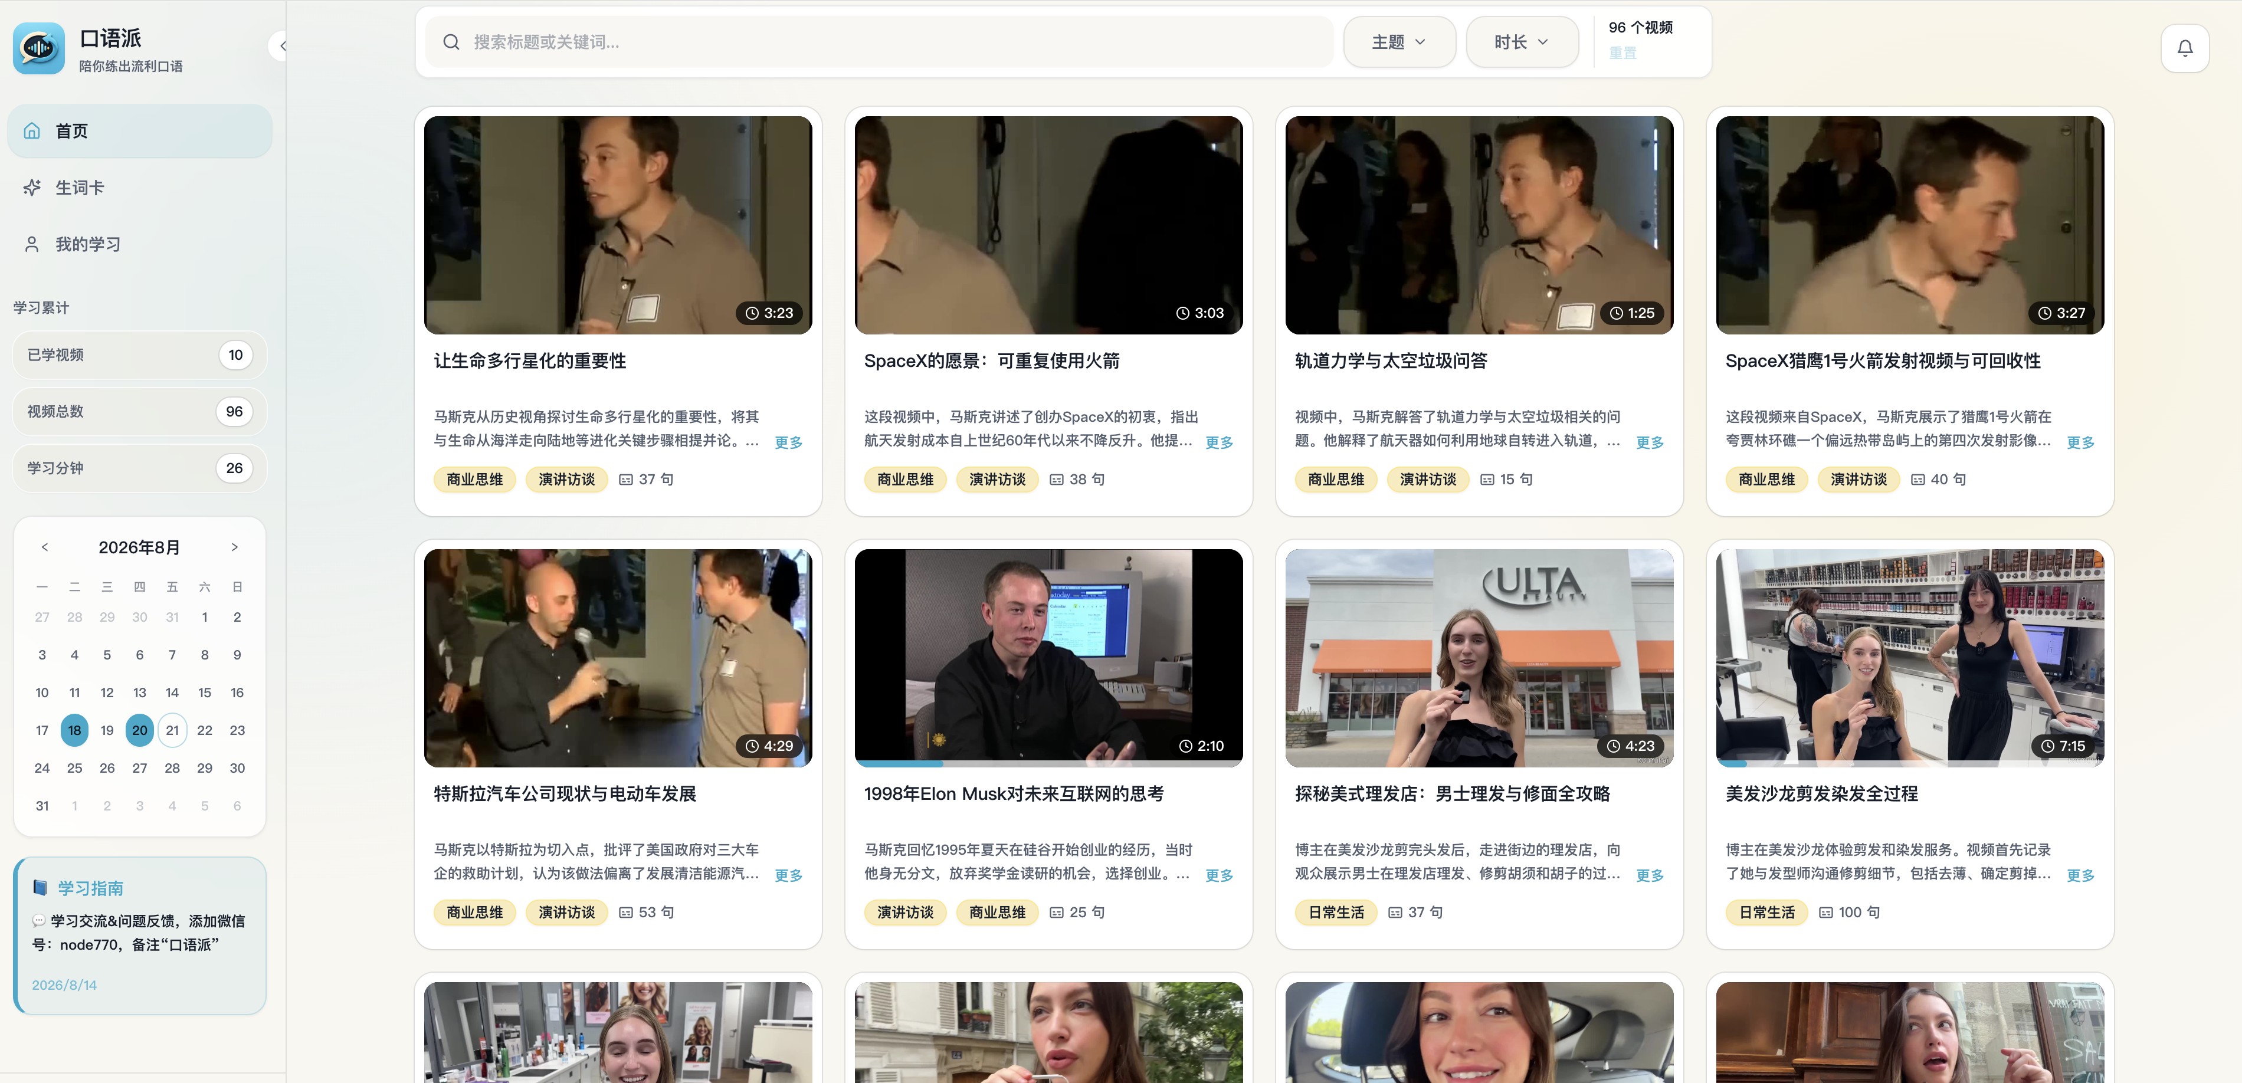Click the 日常生活 tag on 美发沙龙 card
The width and height of the screenshot is (2242, 1083).
pyautogui.click(x=1767, y=913)
